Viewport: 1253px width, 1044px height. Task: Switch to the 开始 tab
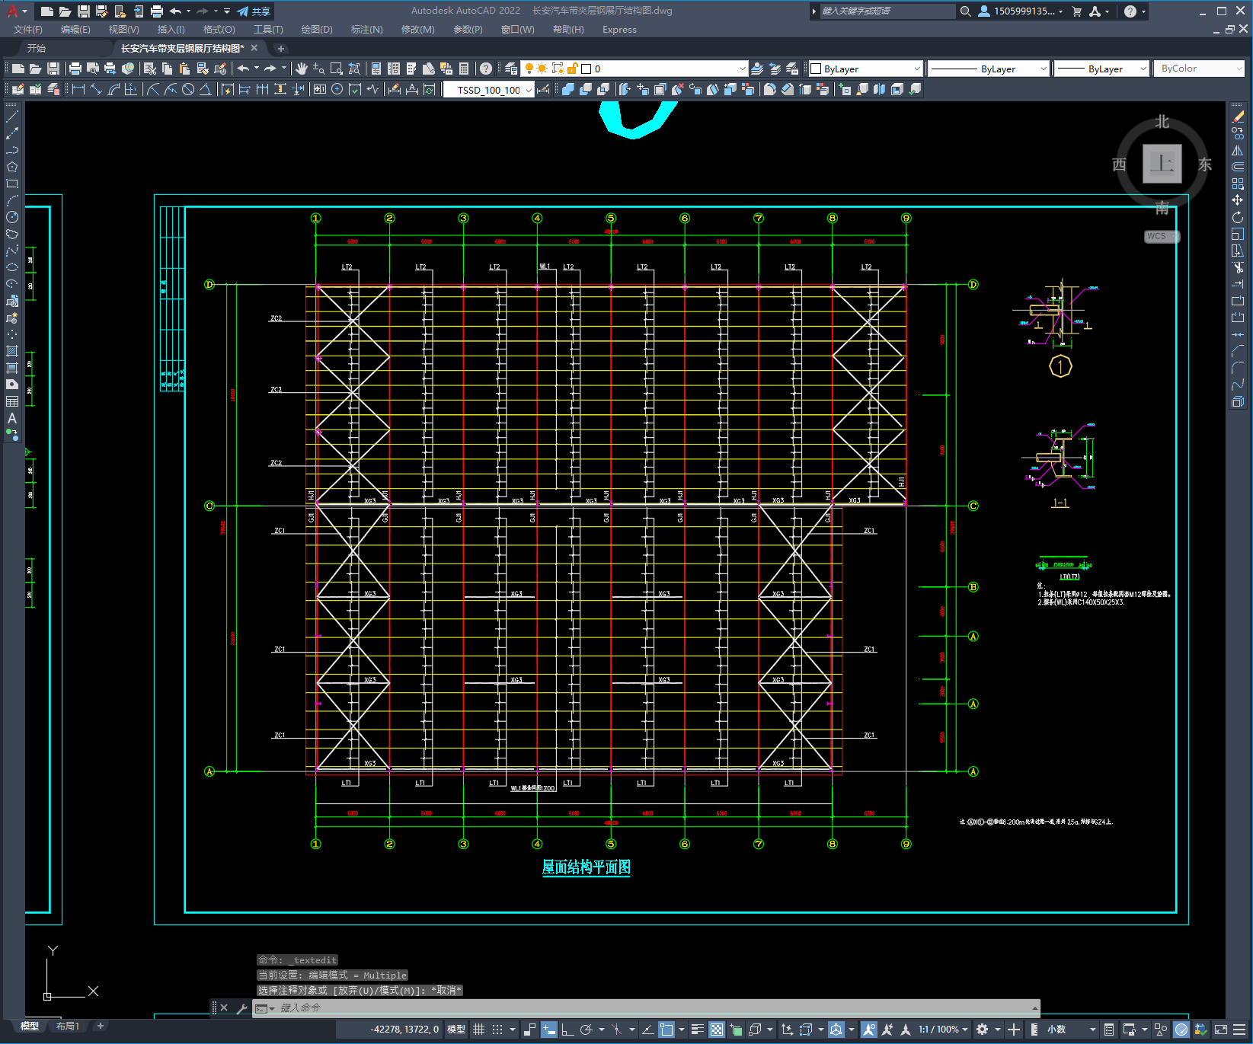point(37,48)
